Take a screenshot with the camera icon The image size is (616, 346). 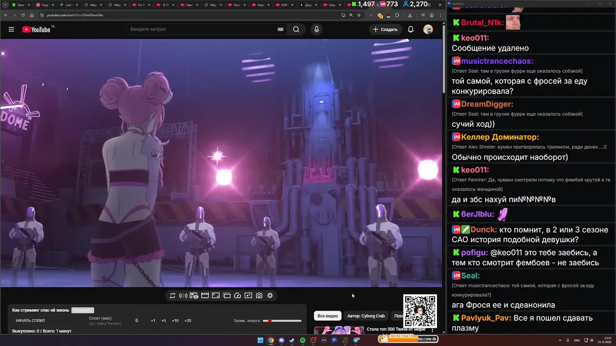click(259, 296)
